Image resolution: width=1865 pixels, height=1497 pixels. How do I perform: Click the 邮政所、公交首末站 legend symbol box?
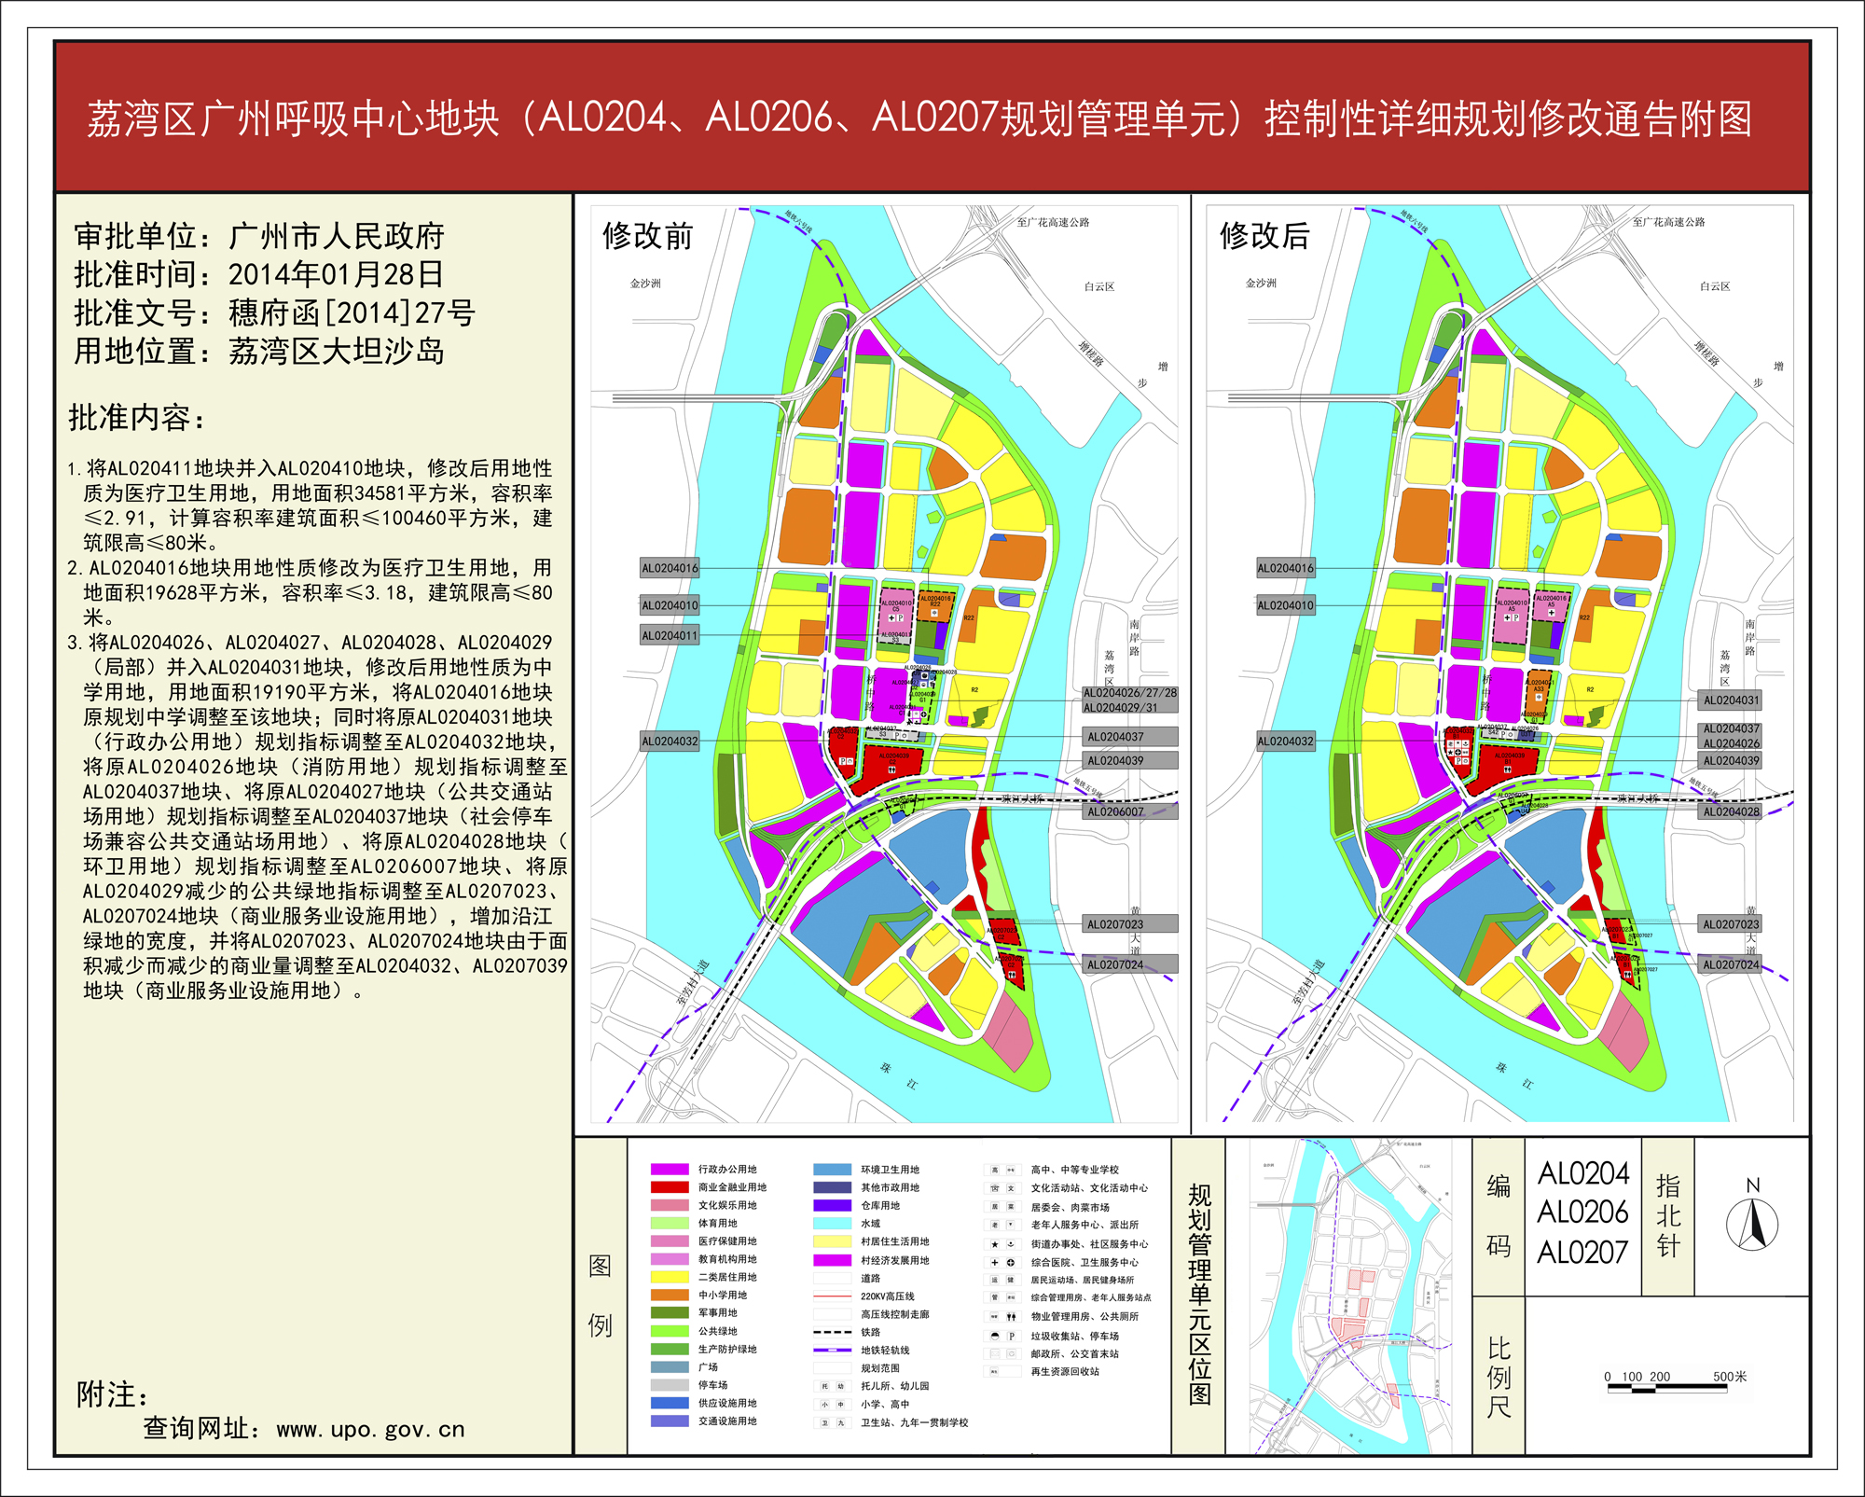1002,1353
